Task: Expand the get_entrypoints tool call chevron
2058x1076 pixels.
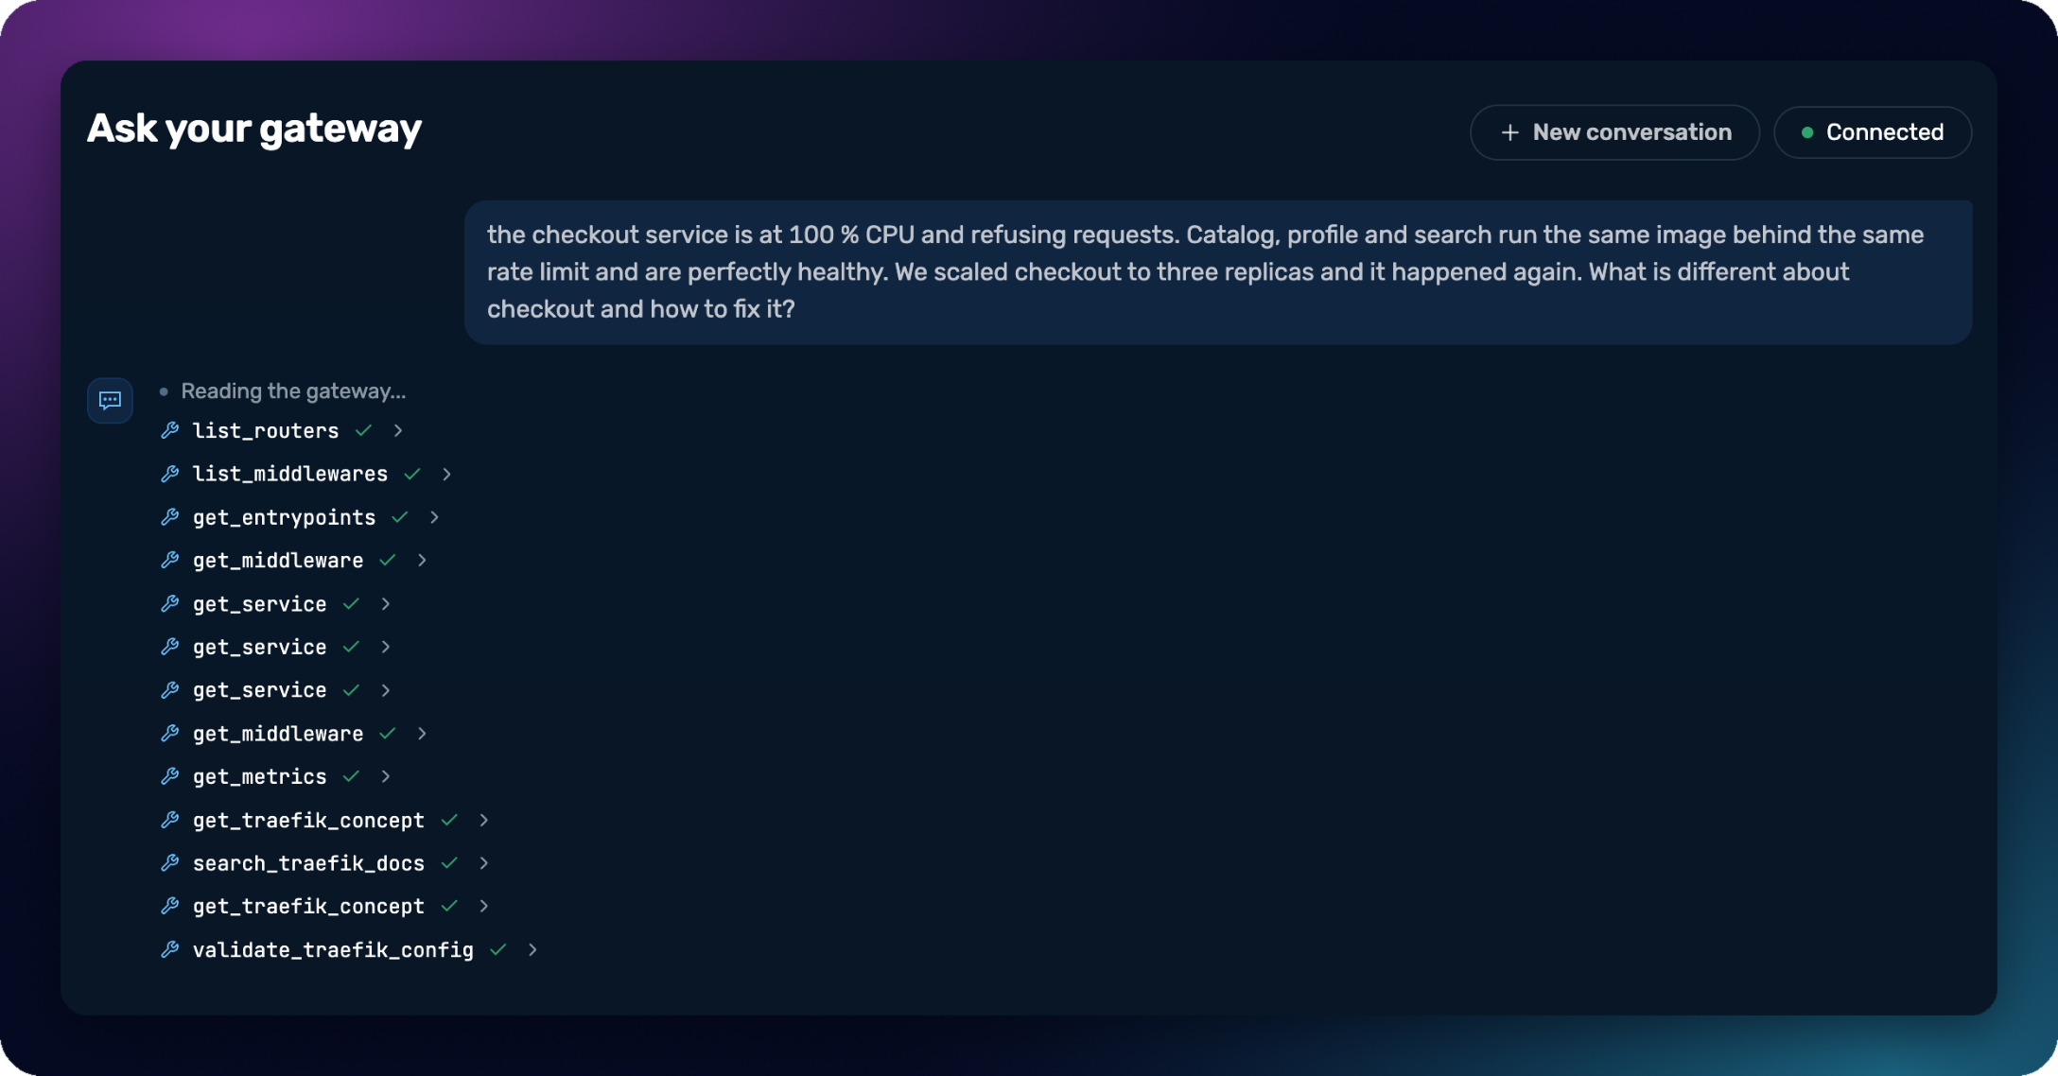Action: (x=434, y=517)
